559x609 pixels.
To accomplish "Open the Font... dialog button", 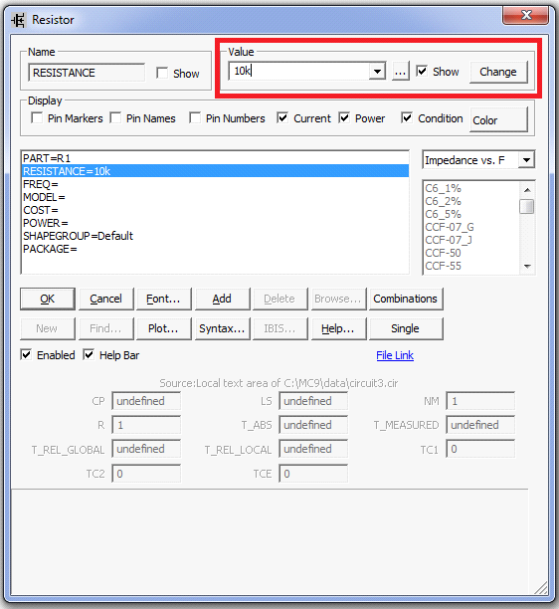I will (x=164, y=299).
